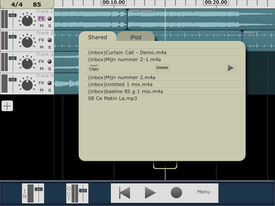Click the Rewind to start button
Viewport: 275px width, 206px height.
point(125,193)
